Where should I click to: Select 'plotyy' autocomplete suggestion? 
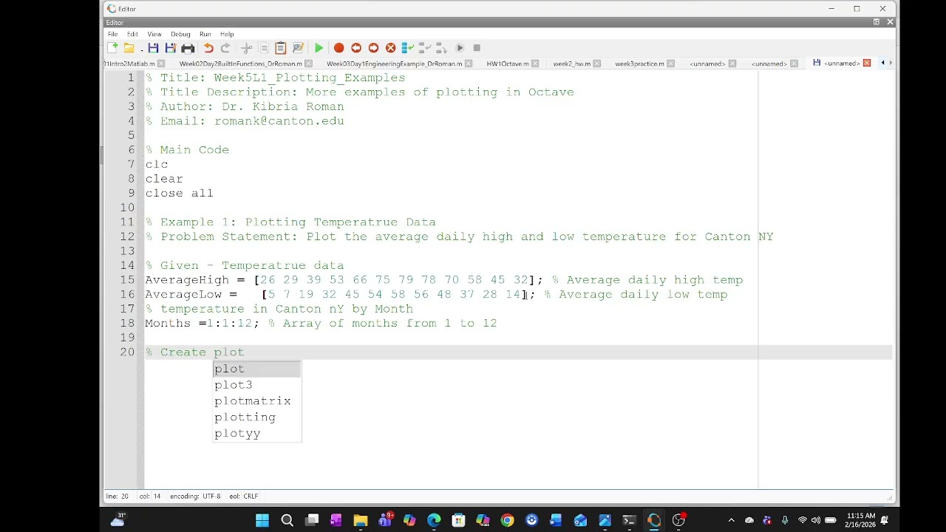pyautogui.click(x=257, y=434)
